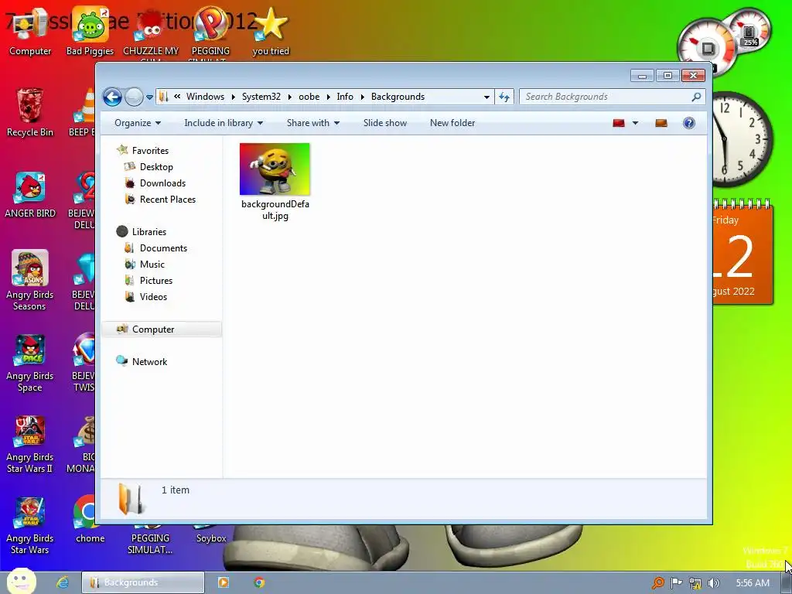
Task: Open media player taskbar icon
Action: pos(223,582)
